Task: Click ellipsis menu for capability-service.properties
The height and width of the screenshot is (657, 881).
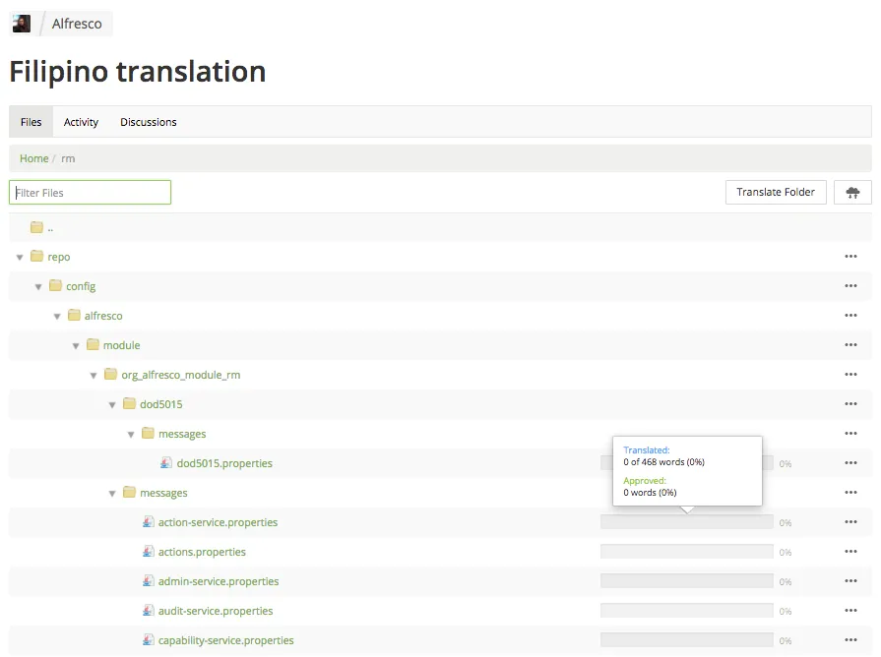Action: click(x=850, y=640)
